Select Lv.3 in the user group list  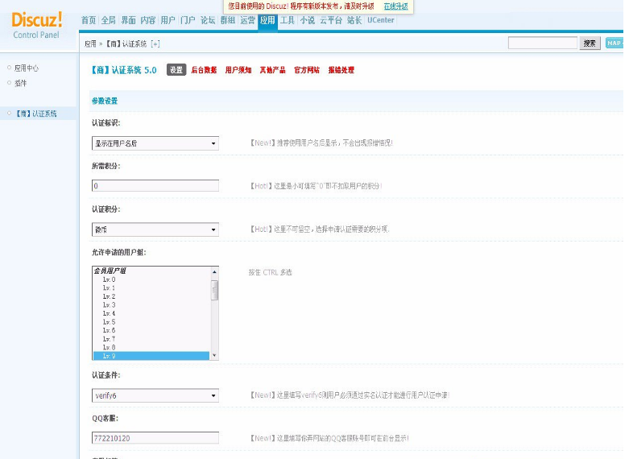pyautogui.click(x=109, y=305)
